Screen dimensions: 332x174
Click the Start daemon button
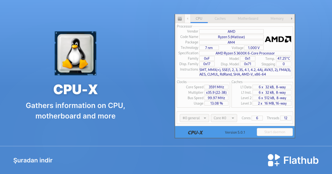click(275, 132)
